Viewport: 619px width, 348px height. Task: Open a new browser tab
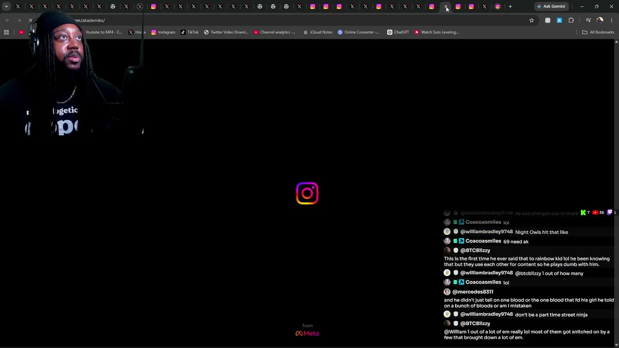(510, 6)
